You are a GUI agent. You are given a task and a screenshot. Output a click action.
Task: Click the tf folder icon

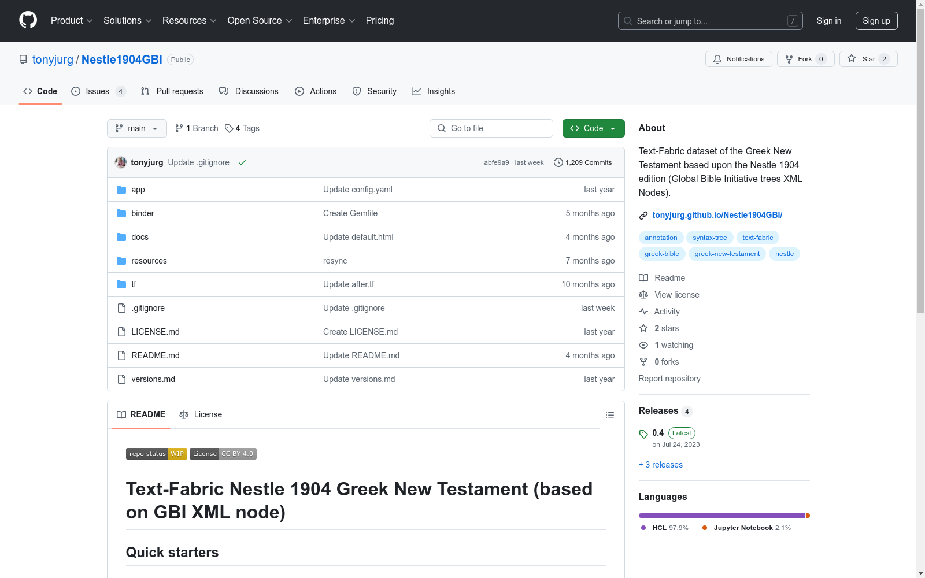(121, 284)
